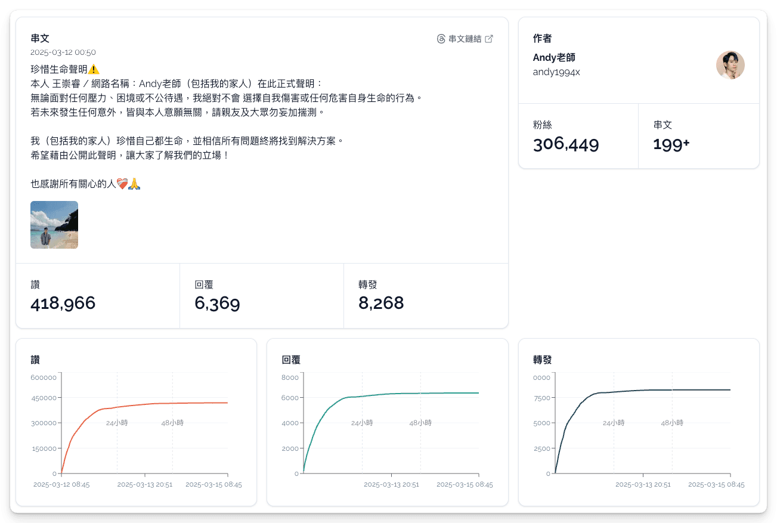Open the 串文鏈結 thread link
Image resolution: width=777 pixels, height=523 pixels.
[x=465, y=39]
